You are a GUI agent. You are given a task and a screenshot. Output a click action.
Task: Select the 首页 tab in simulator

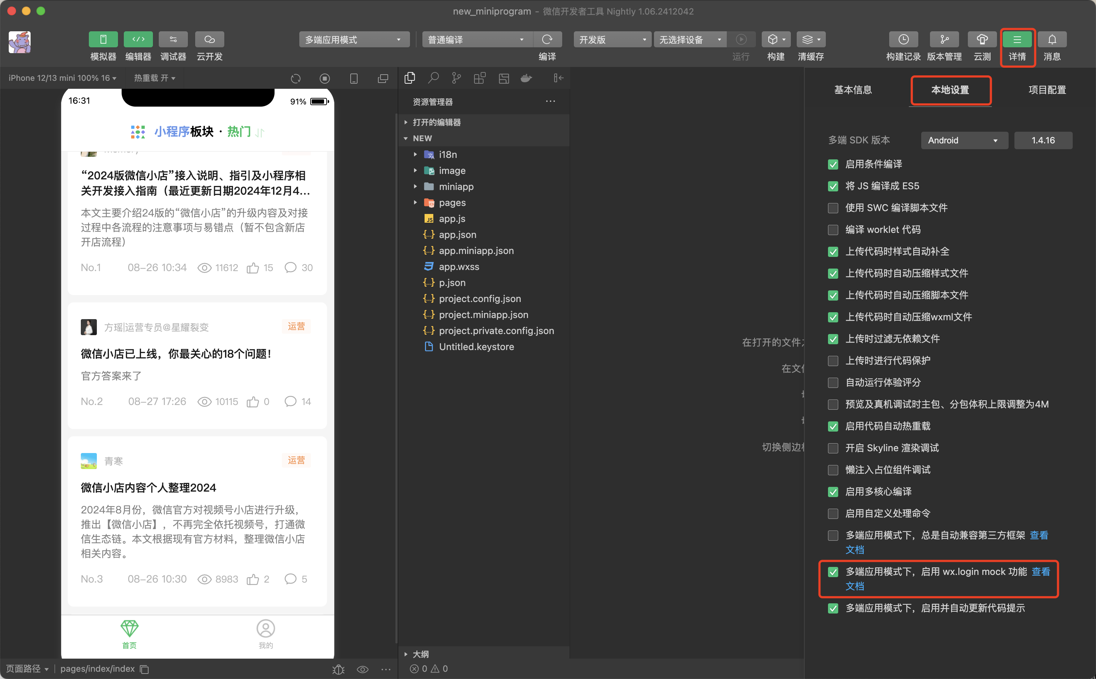coord(129,634)
